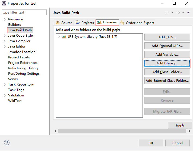Click the horizontal scrollbar right arrow

189,131
